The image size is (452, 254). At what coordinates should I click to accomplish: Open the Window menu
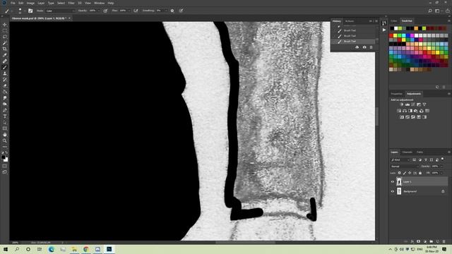99,3
